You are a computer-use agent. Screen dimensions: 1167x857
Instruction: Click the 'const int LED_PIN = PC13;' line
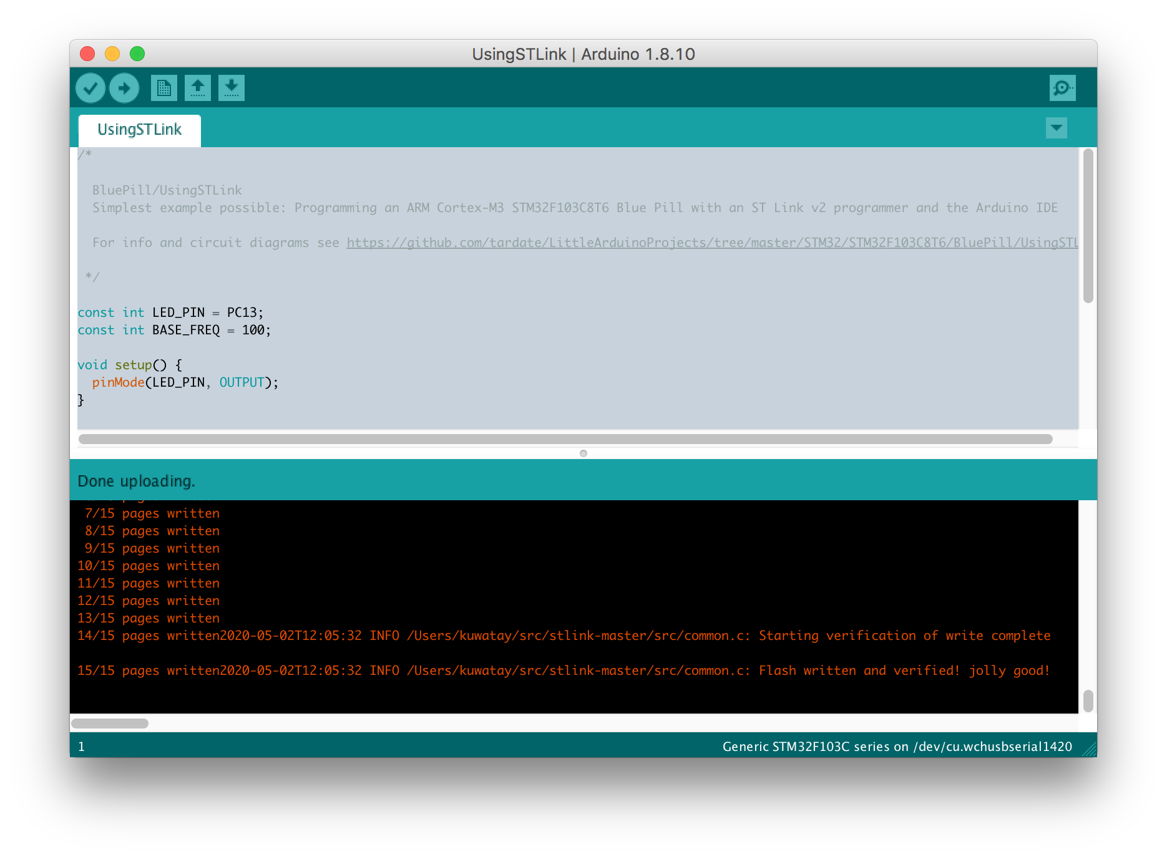pyautogui.click(x=170, y=312)
